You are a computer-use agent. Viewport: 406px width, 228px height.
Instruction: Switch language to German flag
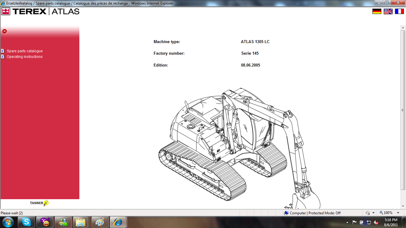(377, 11)
